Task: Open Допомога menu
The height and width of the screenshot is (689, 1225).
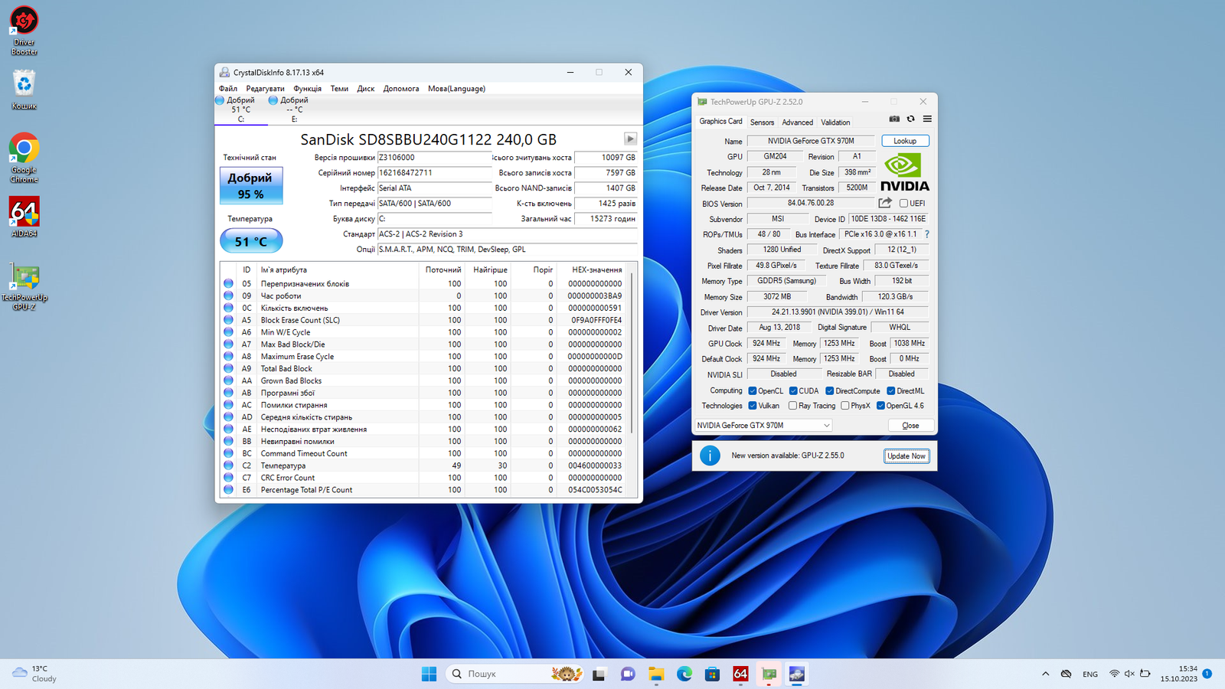Action: (x=401, y=89)
